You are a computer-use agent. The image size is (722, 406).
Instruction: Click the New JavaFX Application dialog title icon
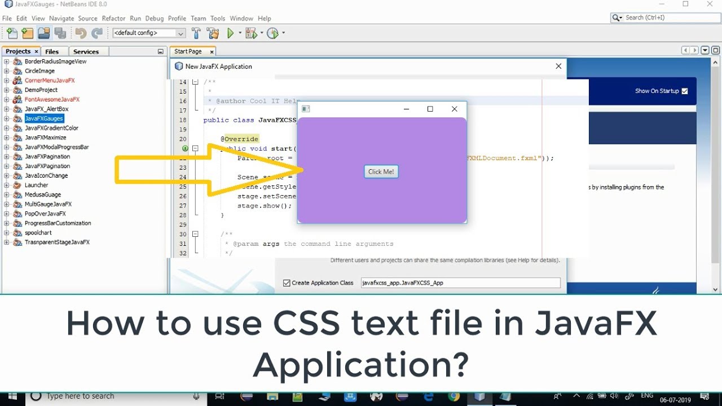[x=179, y=66]
